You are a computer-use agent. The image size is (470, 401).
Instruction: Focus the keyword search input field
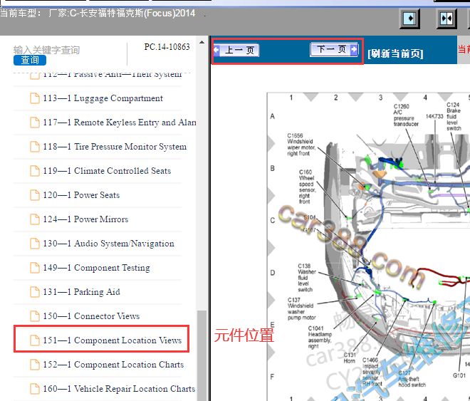(x=46, y=50)
